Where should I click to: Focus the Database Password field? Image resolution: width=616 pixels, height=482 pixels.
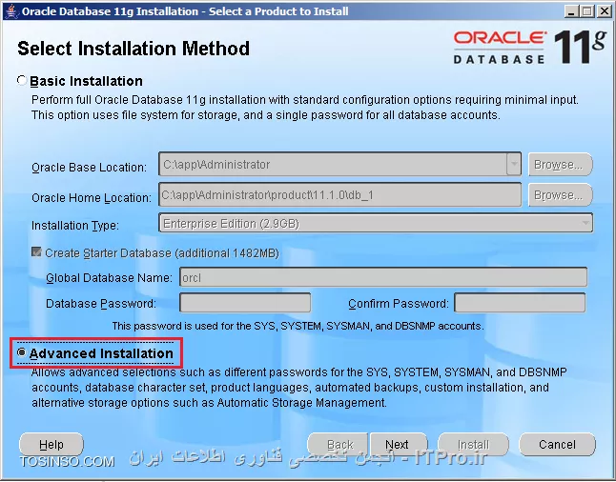coord(245,303)
